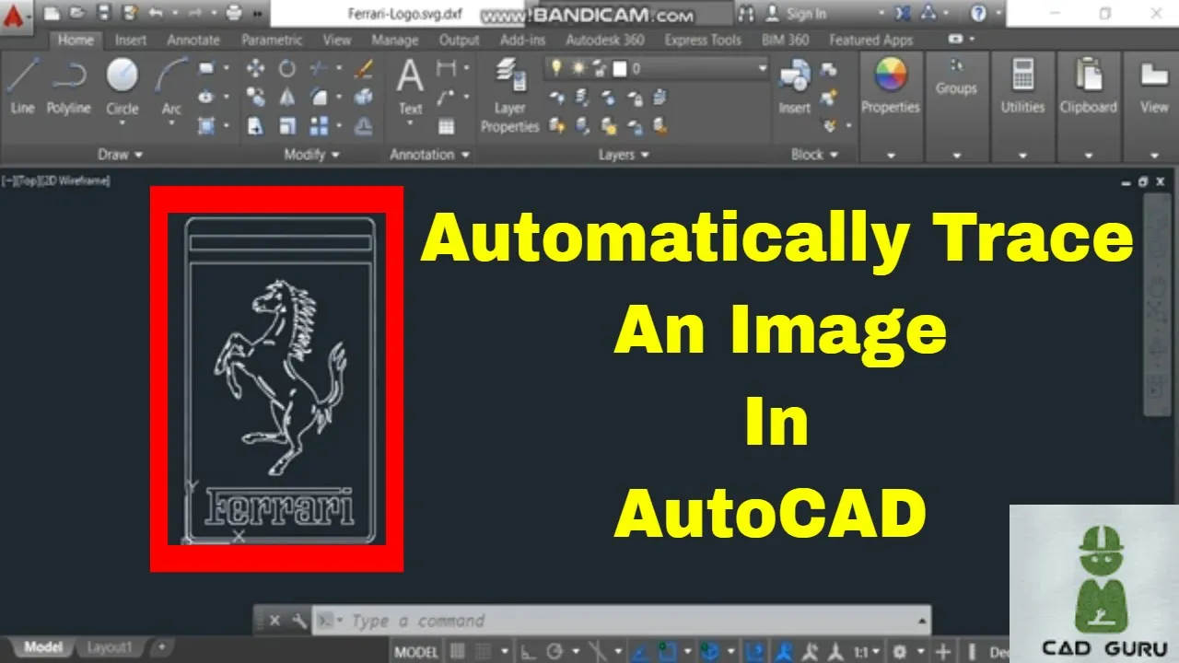This screenshot has width=1179, height=663.
Task: Toggle polar tracking in status bar
Action: click(x=555, y=652)
